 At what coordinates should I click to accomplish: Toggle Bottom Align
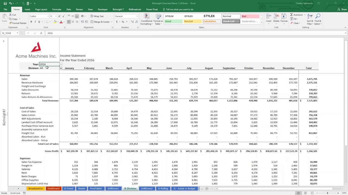(x=77, y=16)
